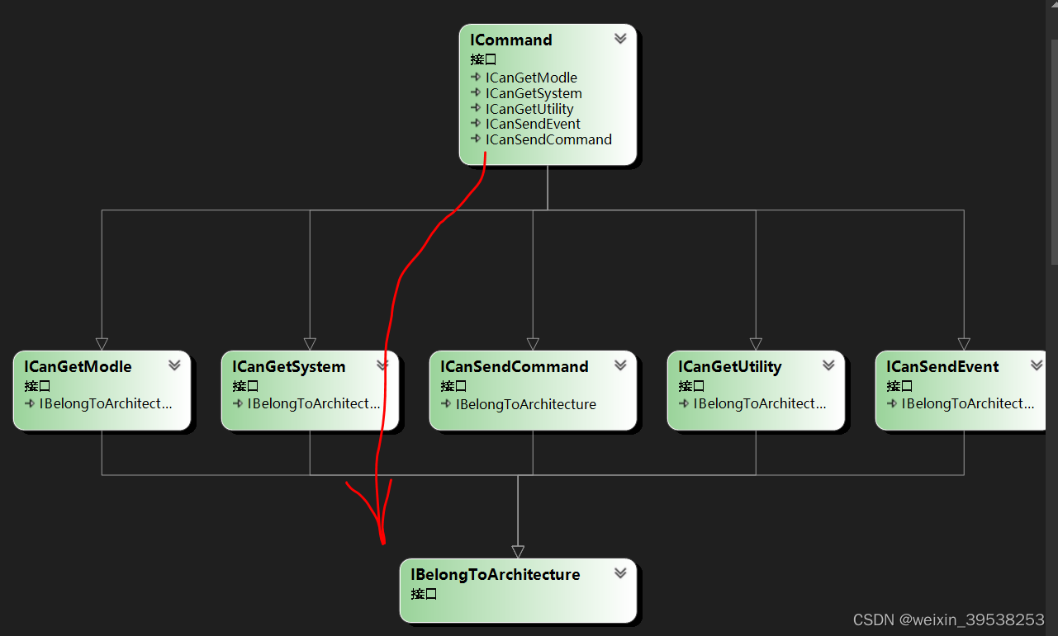The image size is (1058, 636).
Task: Click ICanSendEvent entry inside ICommand
Action: tap(533, 124)
